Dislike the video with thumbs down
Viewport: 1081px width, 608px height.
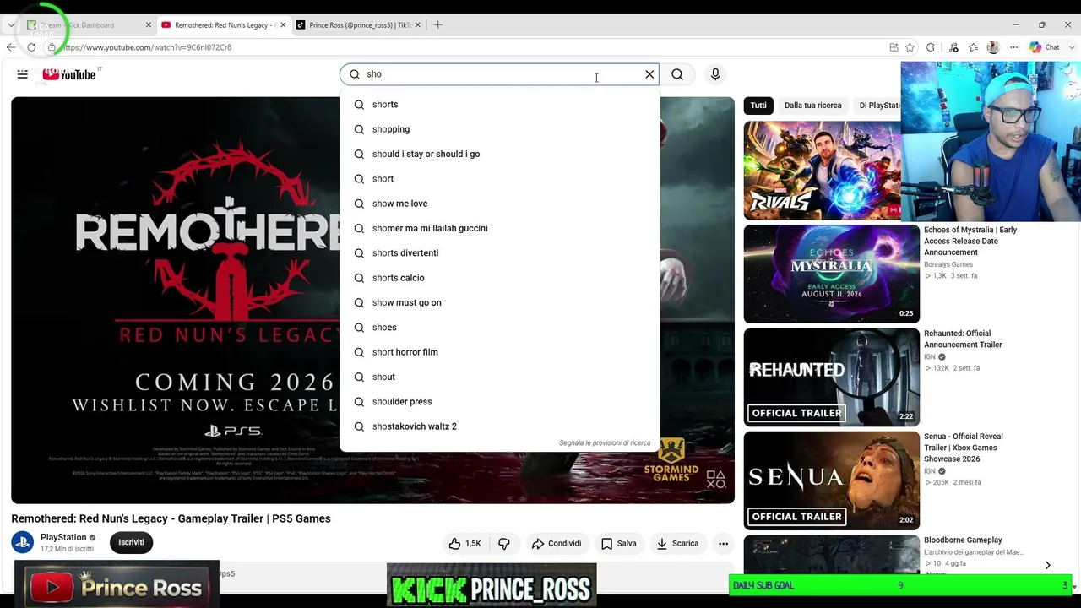[x=504, y=544]
